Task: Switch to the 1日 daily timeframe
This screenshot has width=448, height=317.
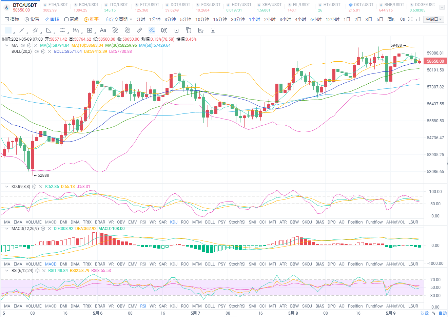Action: [x=347, y=19]
